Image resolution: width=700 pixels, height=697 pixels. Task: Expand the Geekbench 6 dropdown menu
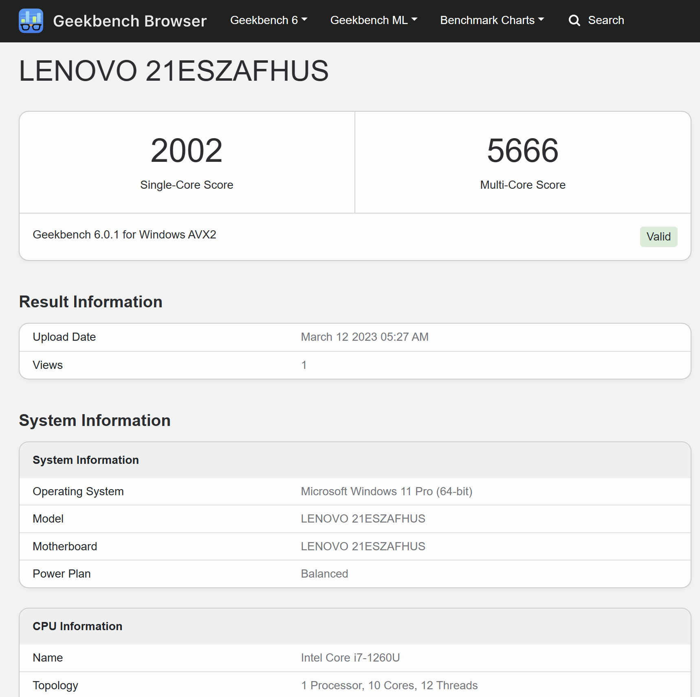(x=269, y=20)
